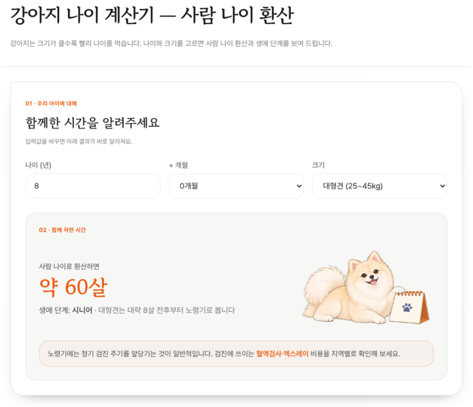Follow the 혈액검사·엑스레이 link
Screen dimensions: 473x407
pos(282,354)
